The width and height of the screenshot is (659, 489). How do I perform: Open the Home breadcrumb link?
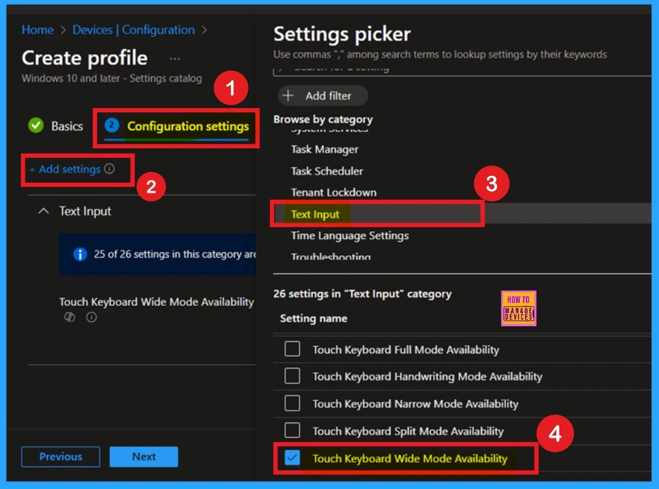click(37, 30)
